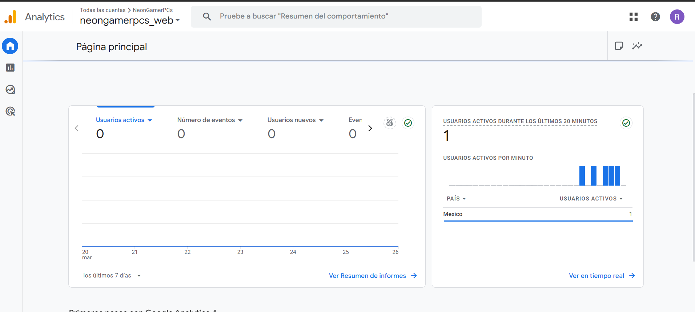Click the data quality check icon in realtime card
The width and height of the screenshot is (695, 312).
tap(626, 123)
